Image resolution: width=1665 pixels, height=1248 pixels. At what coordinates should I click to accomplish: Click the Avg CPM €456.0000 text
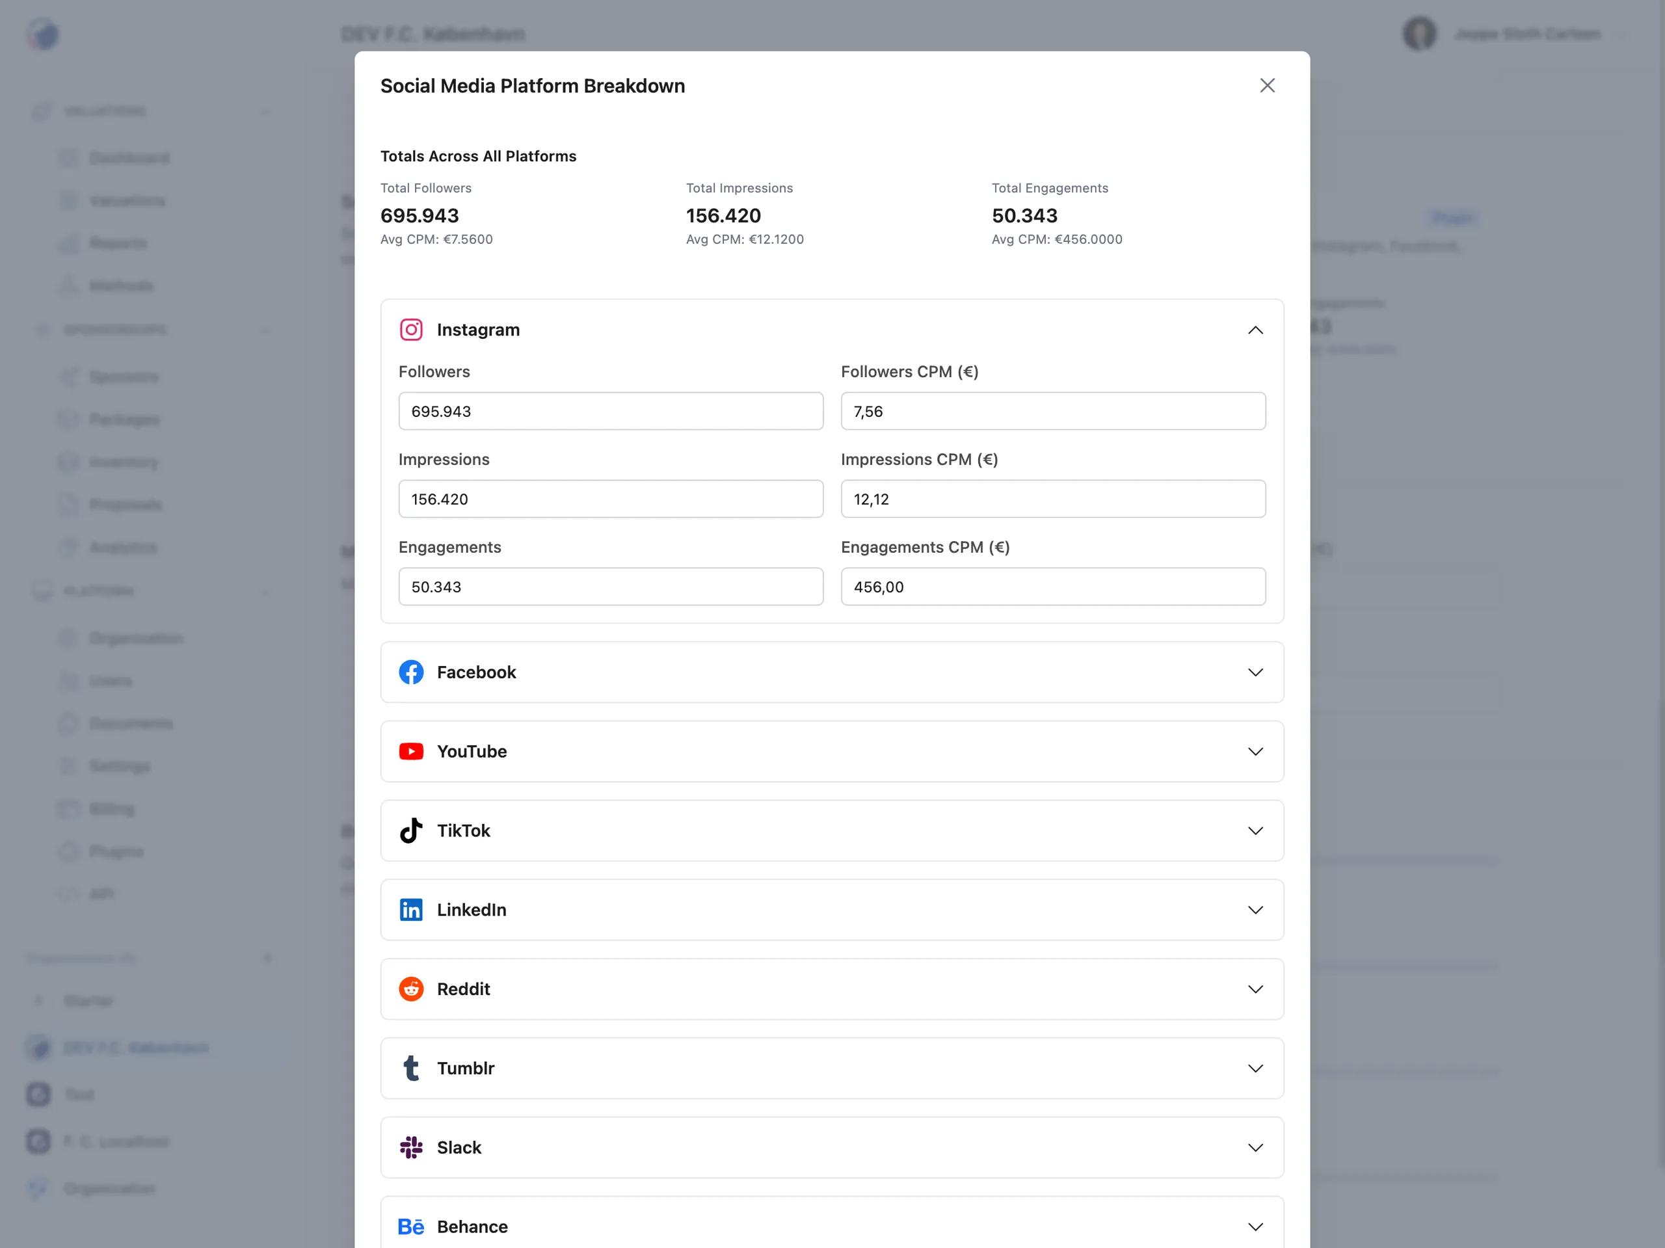tap(1057, 239)
